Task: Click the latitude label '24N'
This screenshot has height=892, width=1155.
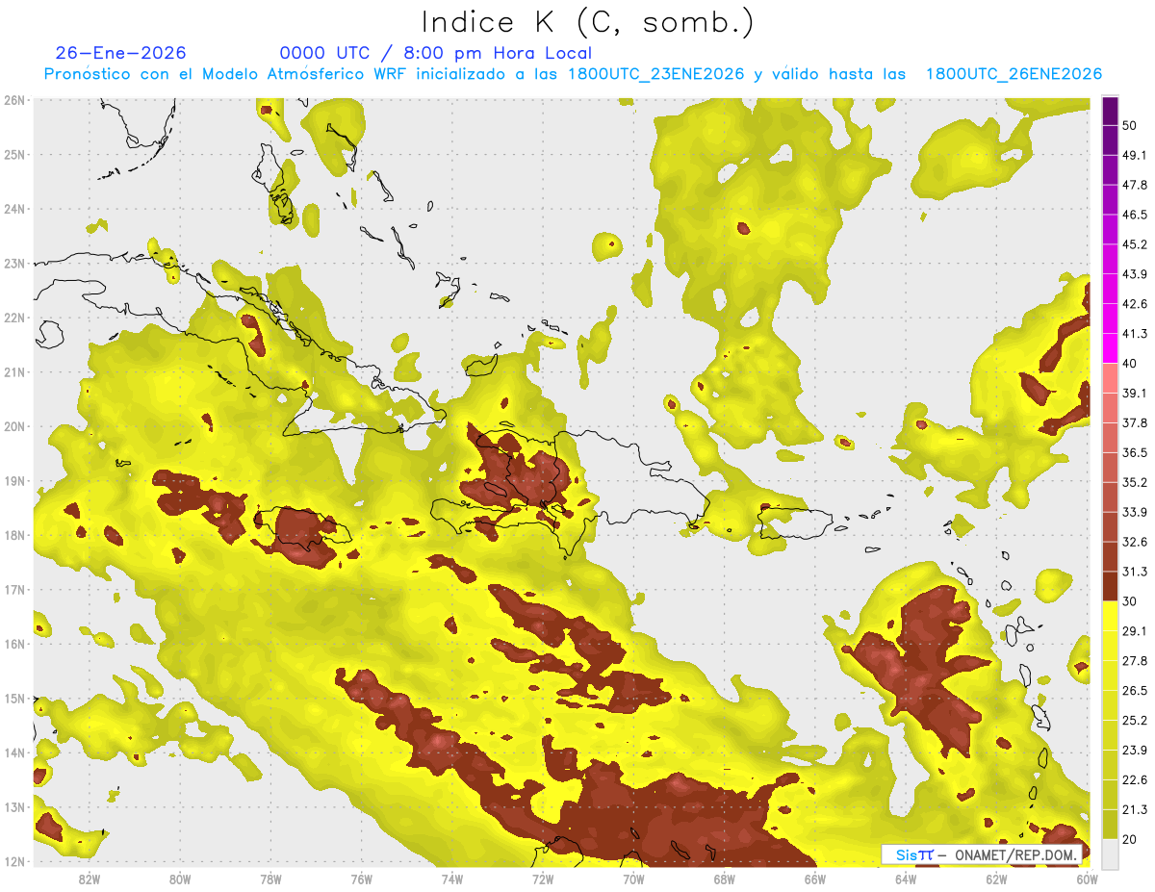Action: 13,209
